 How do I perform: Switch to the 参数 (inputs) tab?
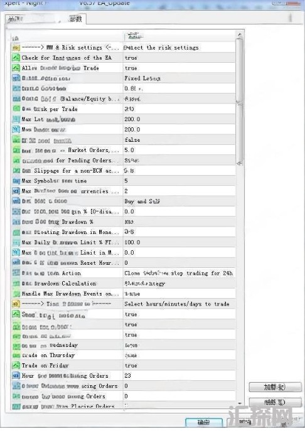pyautogui.click(x=75, y=19)
